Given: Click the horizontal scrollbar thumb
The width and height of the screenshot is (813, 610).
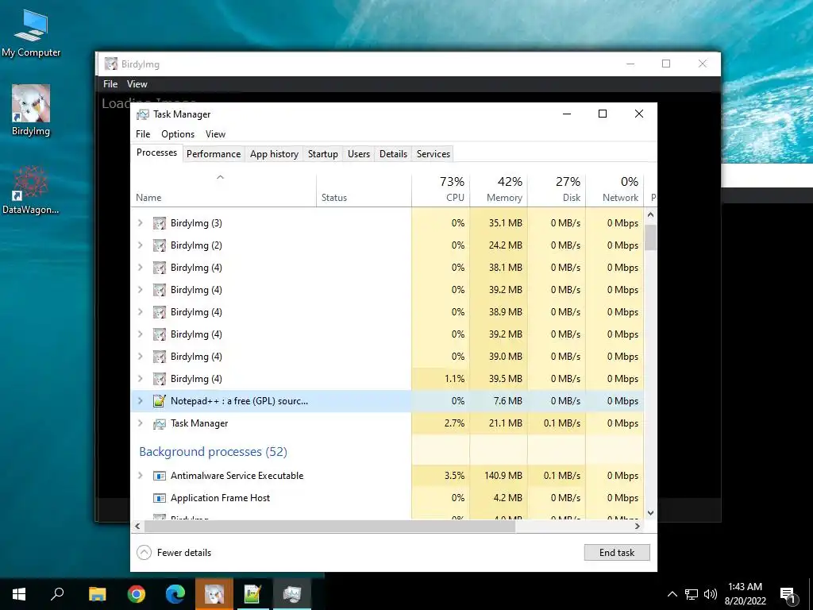Looking at the screenshot, I should 329,526.
